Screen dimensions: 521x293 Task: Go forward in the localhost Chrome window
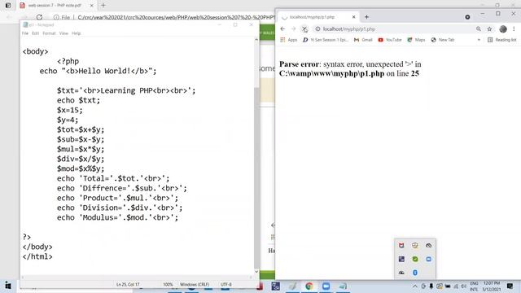[x=293, y=29]
